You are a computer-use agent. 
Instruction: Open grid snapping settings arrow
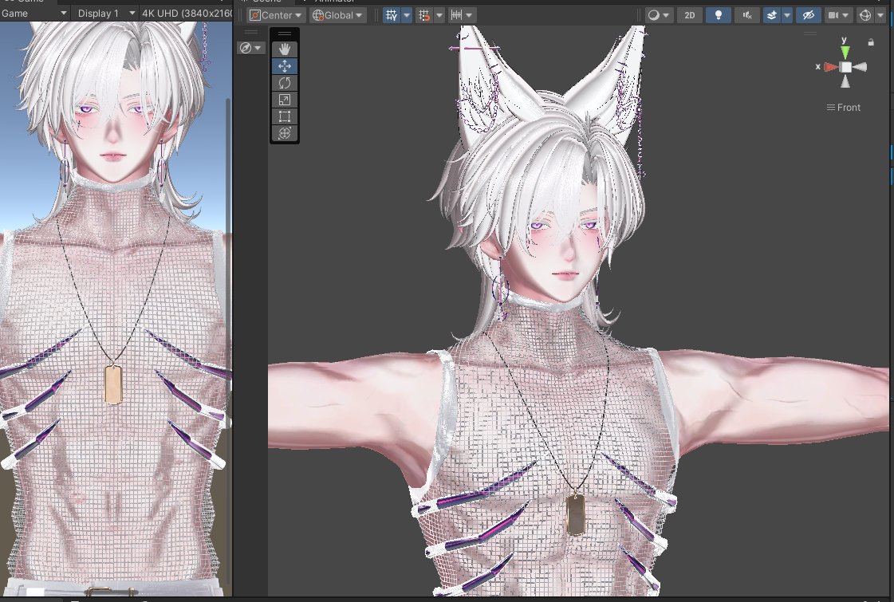pos(439,15)
